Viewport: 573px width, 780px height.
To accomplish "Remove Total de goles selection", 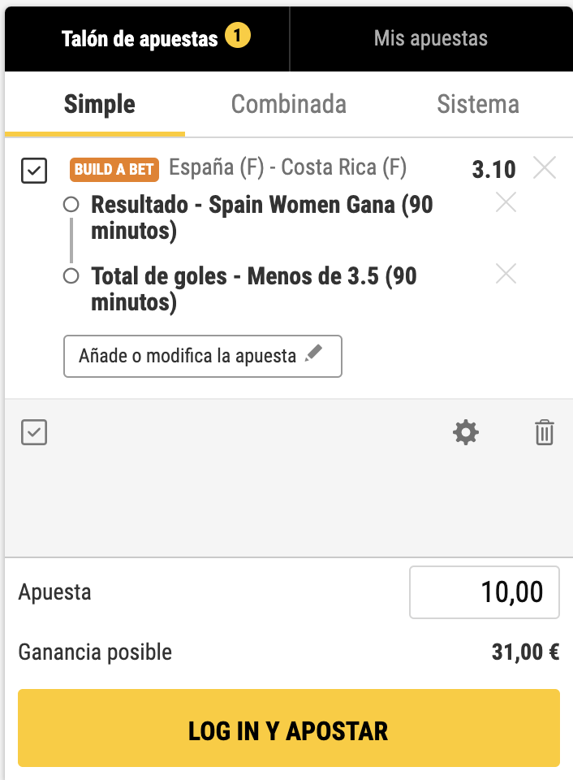I will (x=506, y=275).
